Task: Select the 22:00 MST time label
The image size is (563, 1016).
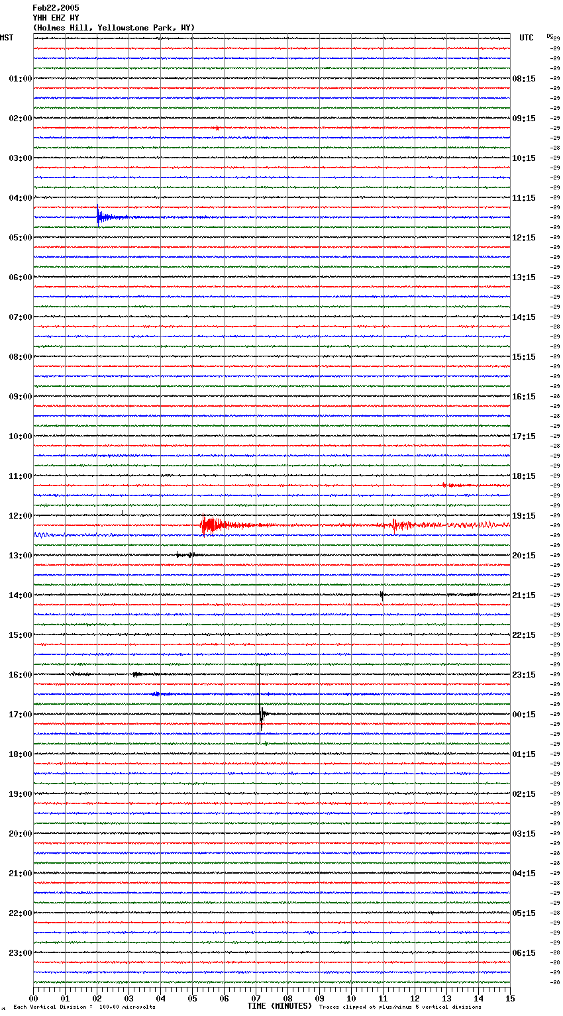Action: 21,913
